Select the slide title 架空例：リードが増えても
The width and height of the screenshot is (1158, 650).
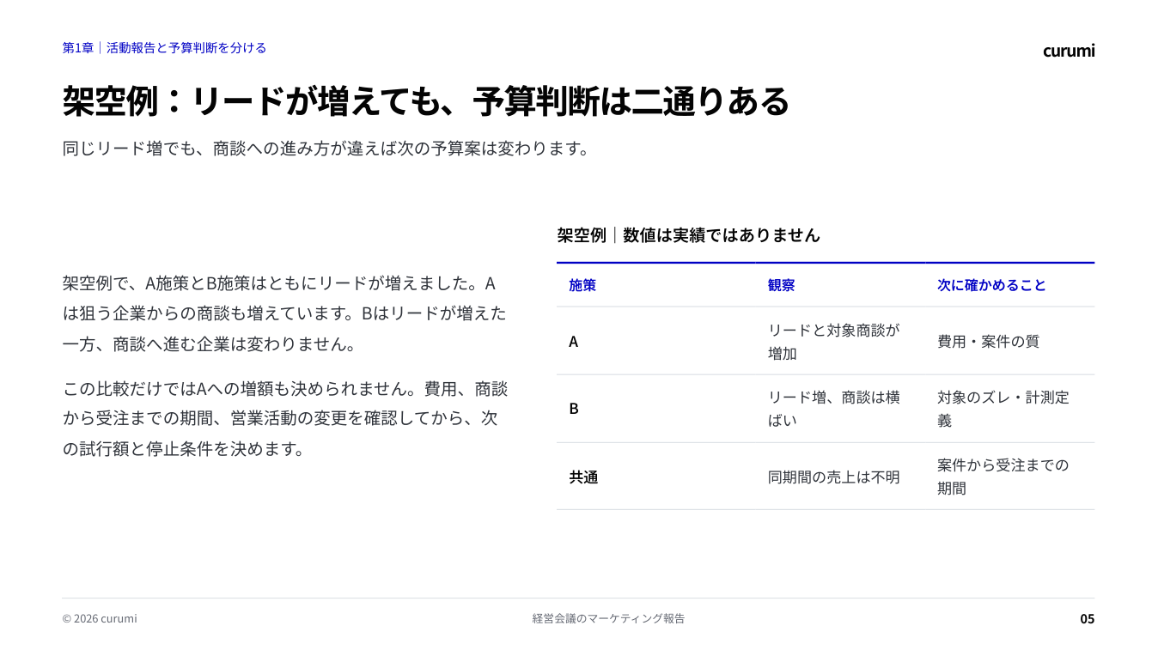(x=425, y=101)
